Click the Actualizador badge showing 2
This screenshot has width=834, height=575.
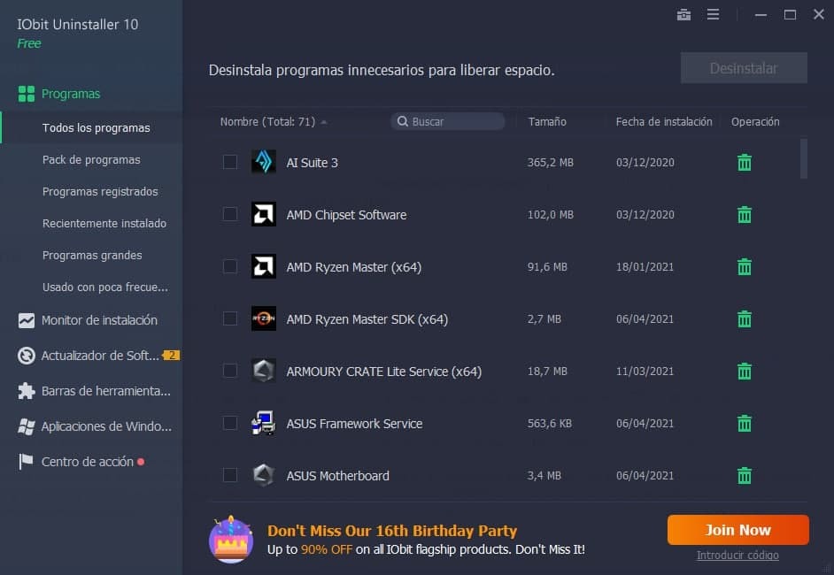coord(171,355)
